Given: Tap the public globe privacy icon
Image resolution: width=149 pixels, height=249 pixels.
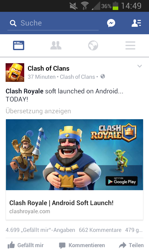Looking at the screenshot, I should click(103, 77).
